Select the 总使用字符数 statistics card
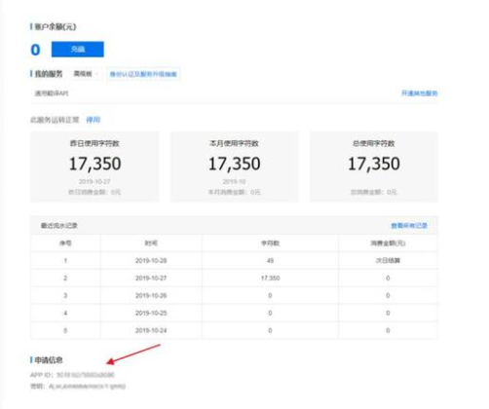The image size is (489, 409). [x=374, y=167]
